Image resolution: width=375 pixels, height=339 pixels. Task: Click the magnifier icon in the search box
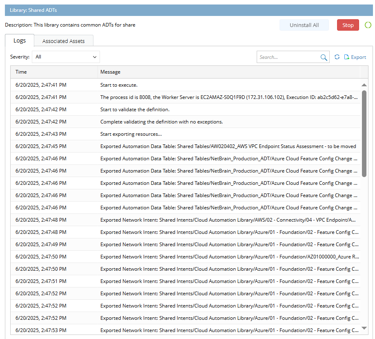pyautogui.click(x=324, y=57)
